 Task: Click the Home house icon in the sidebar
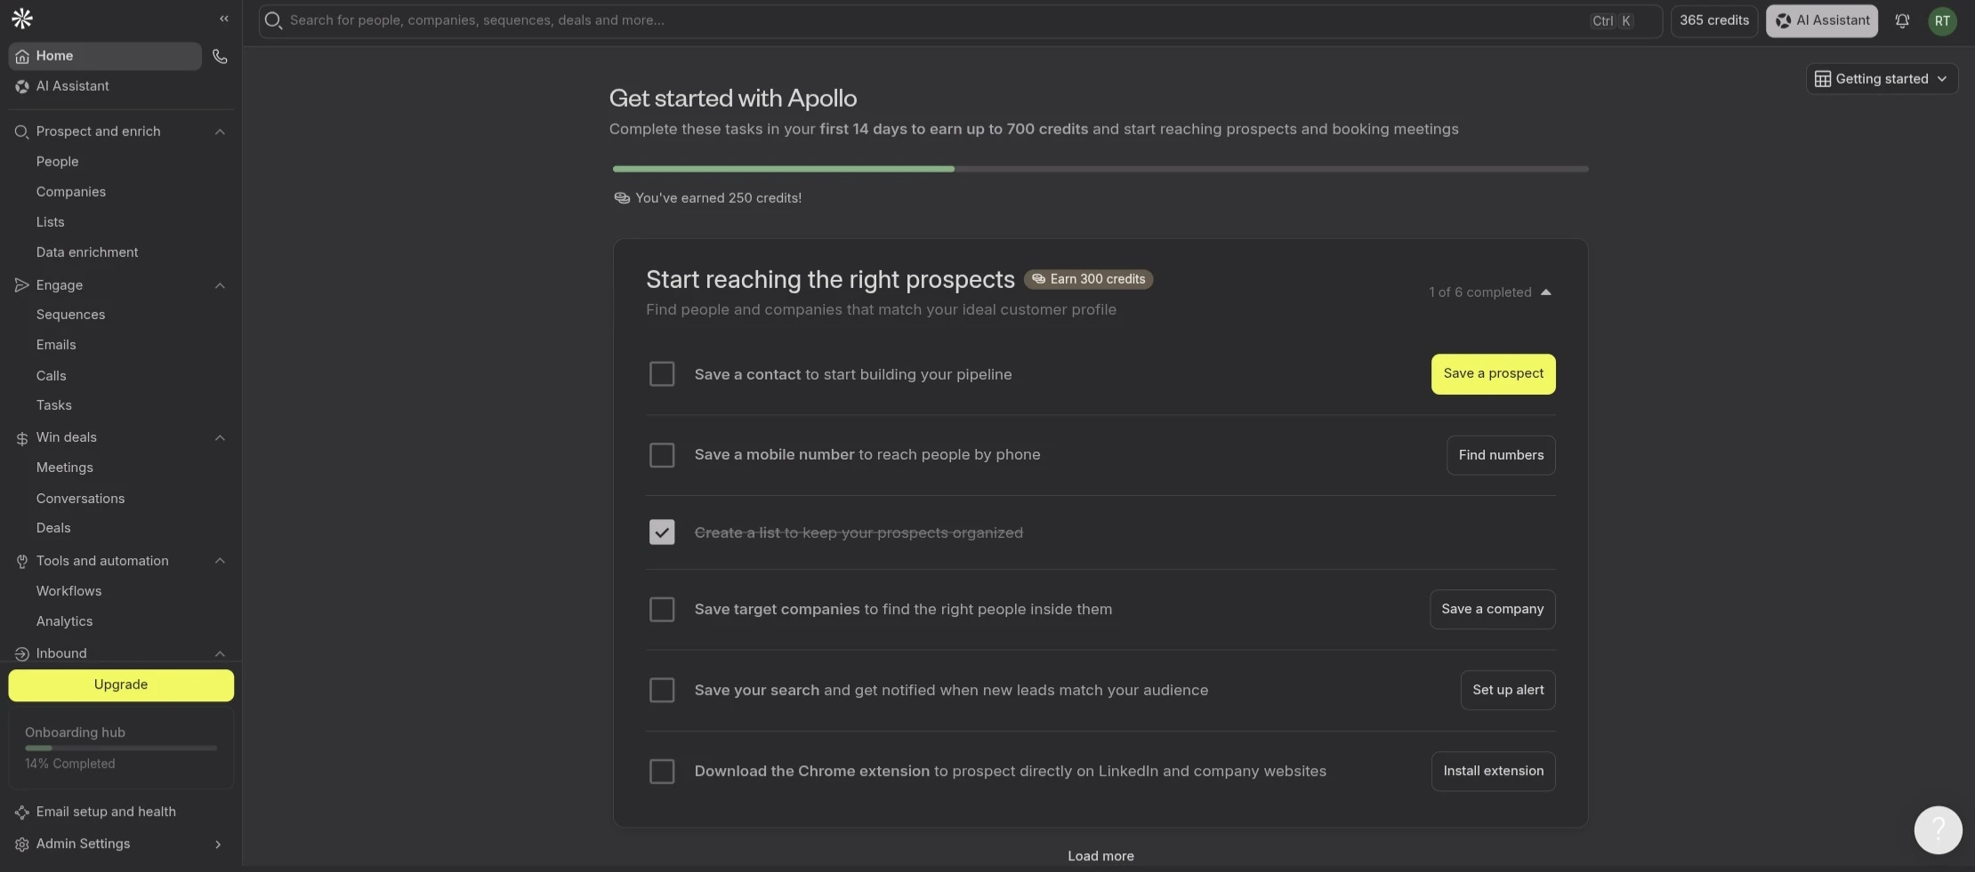pyautogui.click(x=22, y=56)
